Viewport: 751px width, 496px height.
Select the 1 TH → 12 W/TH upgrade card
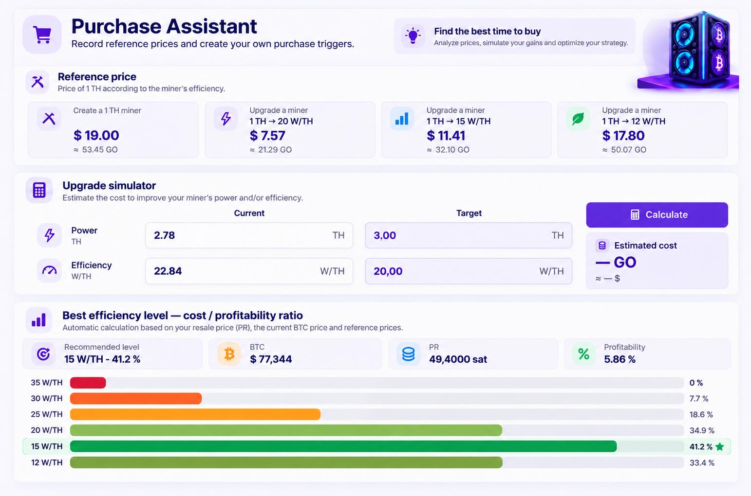642,130
